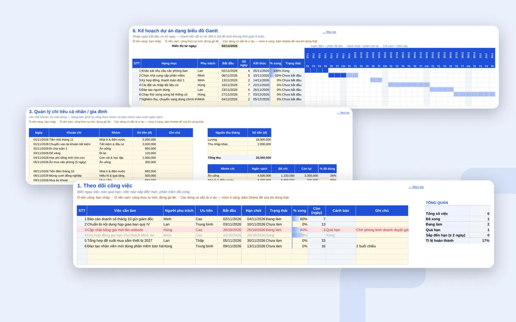
Task: Select the cell Chọn nhà cung cấp phần mềm
Action: 169,75
